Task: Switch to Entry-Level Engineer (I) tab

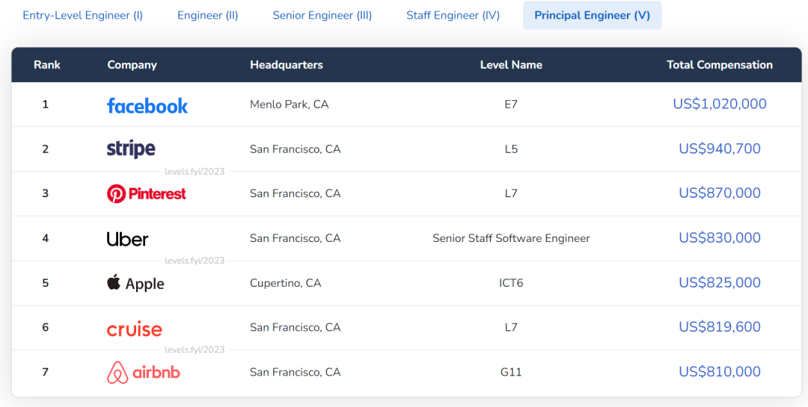Action: pyautogui.click(x=83, y=16)
